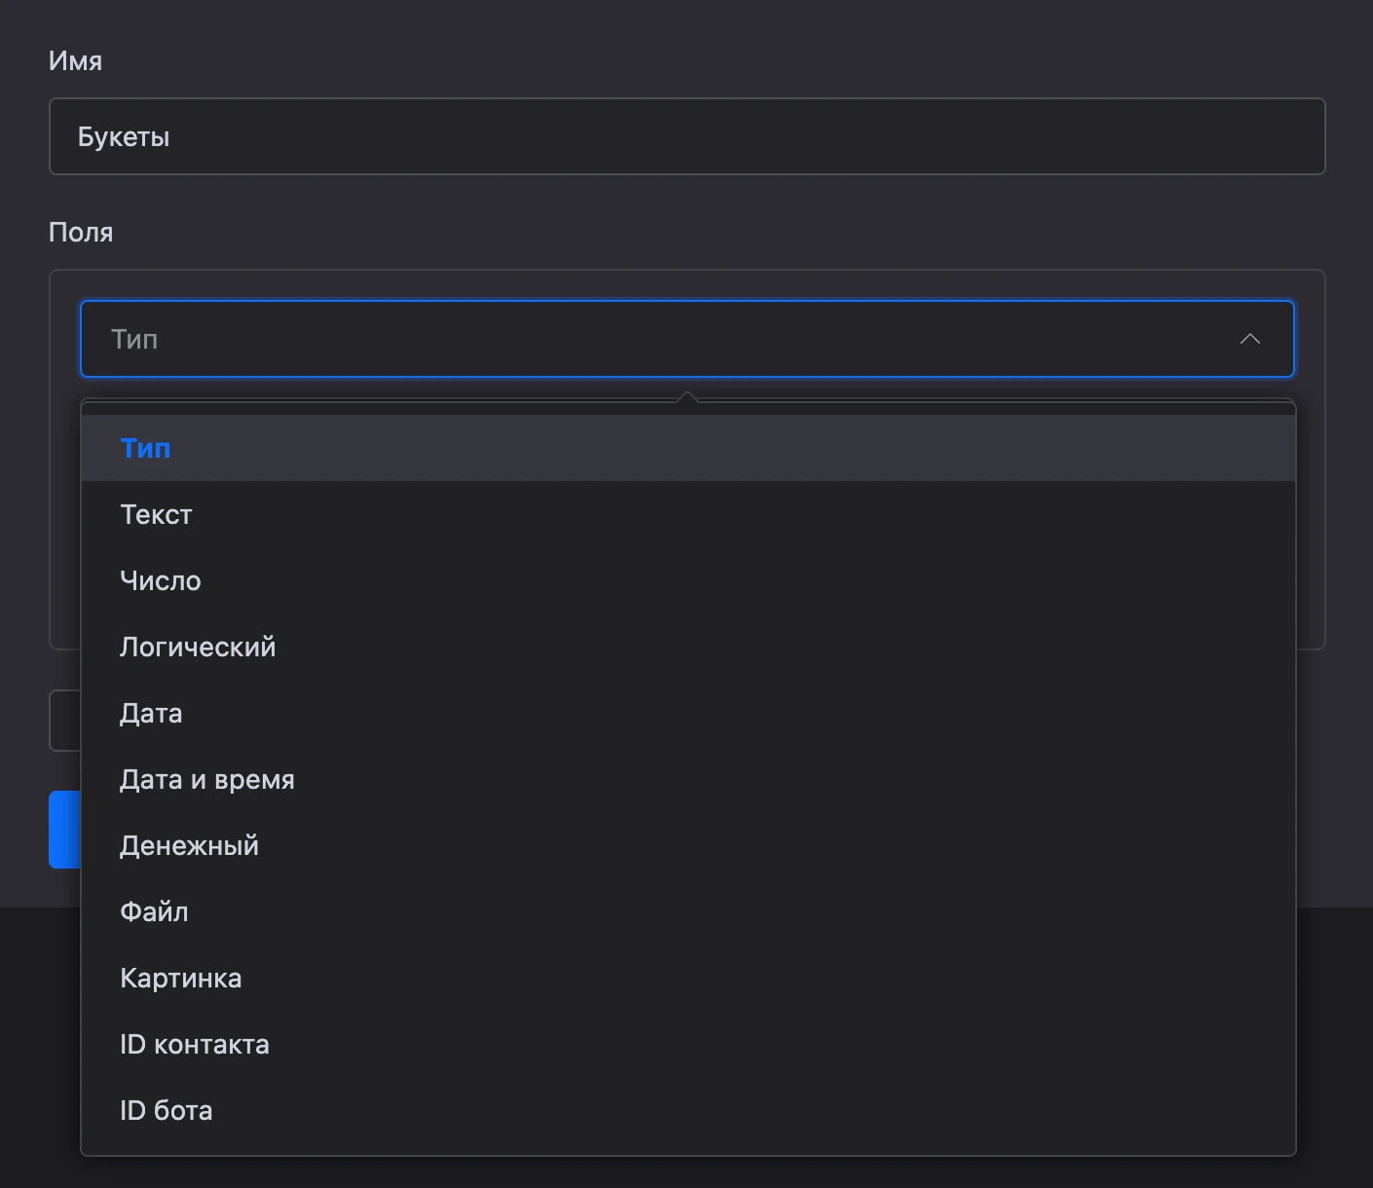Screen dimensions: 1373x1188
Task: Select the highlighted Тип placeholder option
Action: (688, 448)
